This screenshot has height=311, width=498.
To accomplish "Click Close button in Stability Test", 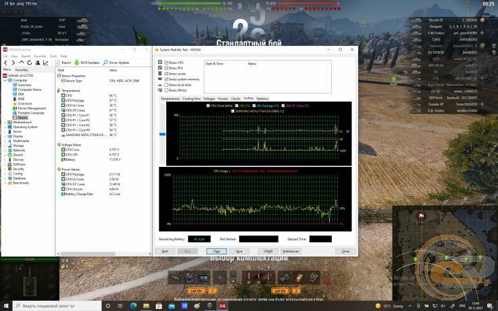I will (345, 251).
